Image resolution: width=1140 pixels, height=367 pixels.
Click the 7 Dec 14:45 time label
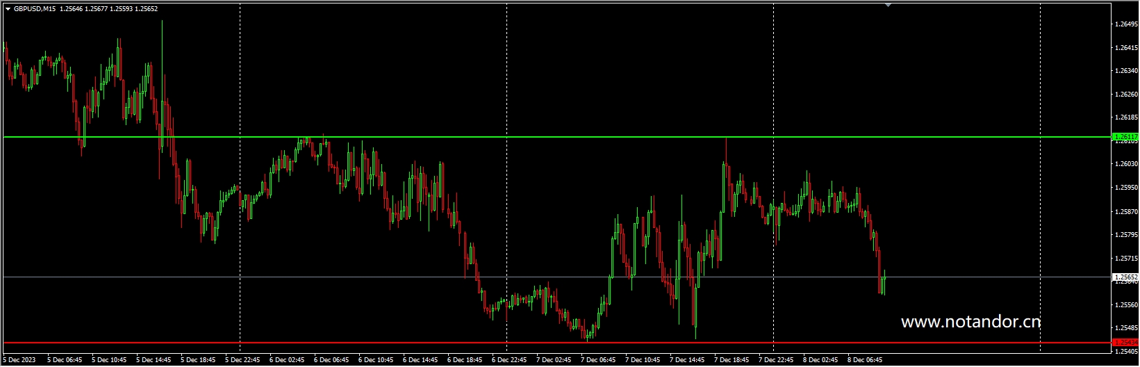point(687,360)
